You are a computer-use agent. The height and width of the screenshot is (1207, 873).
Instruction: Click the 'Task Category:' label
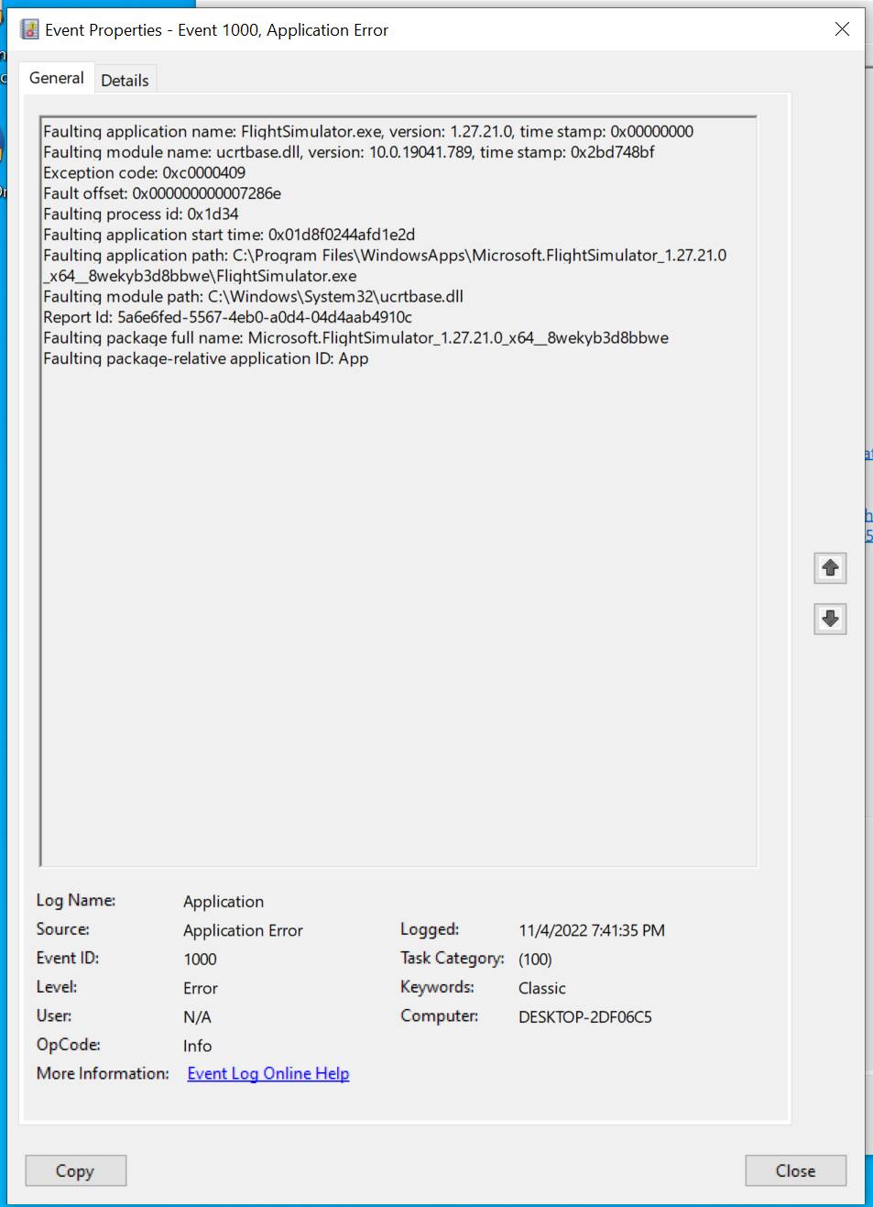pyautogui.click(x=453, y=958)
